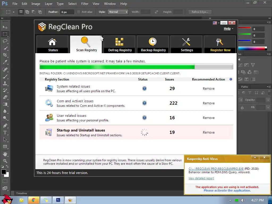Viewport: 272px width, 204px height.
Task: Select the Clone Stamp tool
Action: [5, 83]
